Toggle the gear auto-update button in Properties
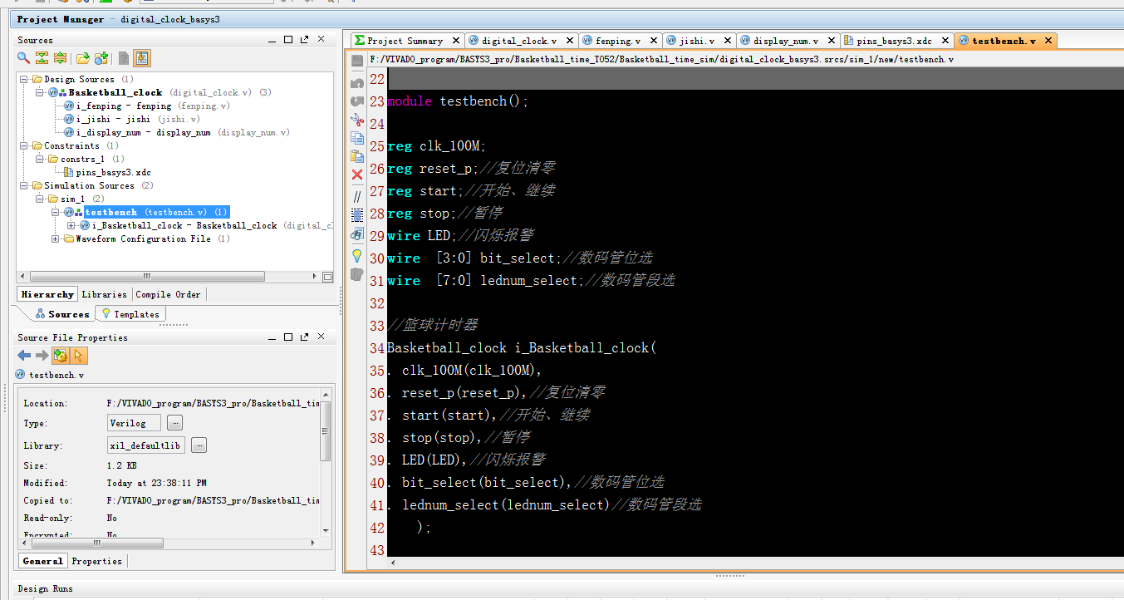Image resolution: width=1124 pixels, height=600 pixels. click(x=61, y=356)
